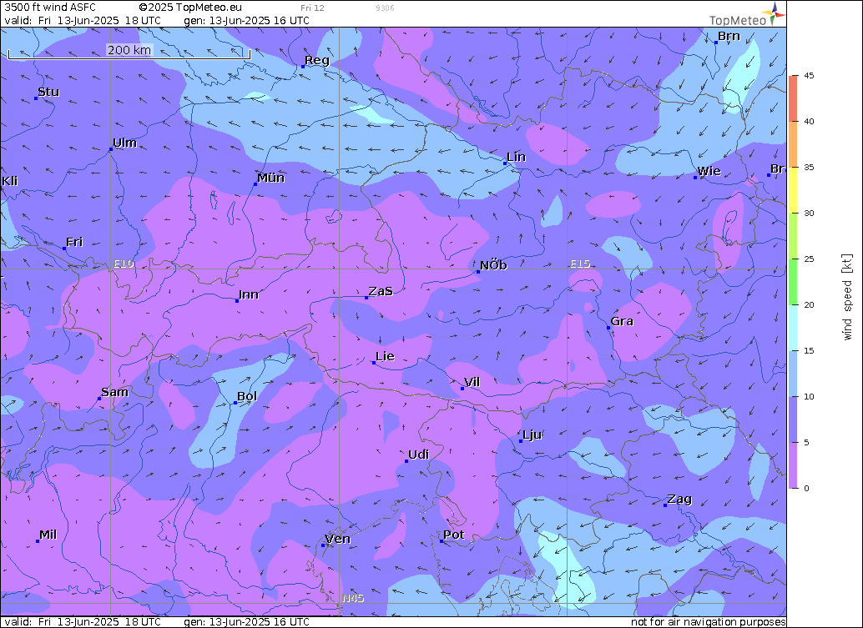863x628 pixels.
Task: Click green band between 20 and 25 on scale
Action: [793, 282]
